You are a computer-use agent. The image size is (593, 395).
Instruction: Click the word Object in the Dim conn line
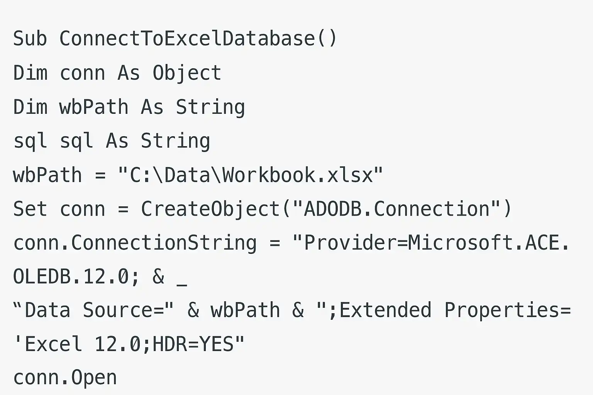coord(187,73)
